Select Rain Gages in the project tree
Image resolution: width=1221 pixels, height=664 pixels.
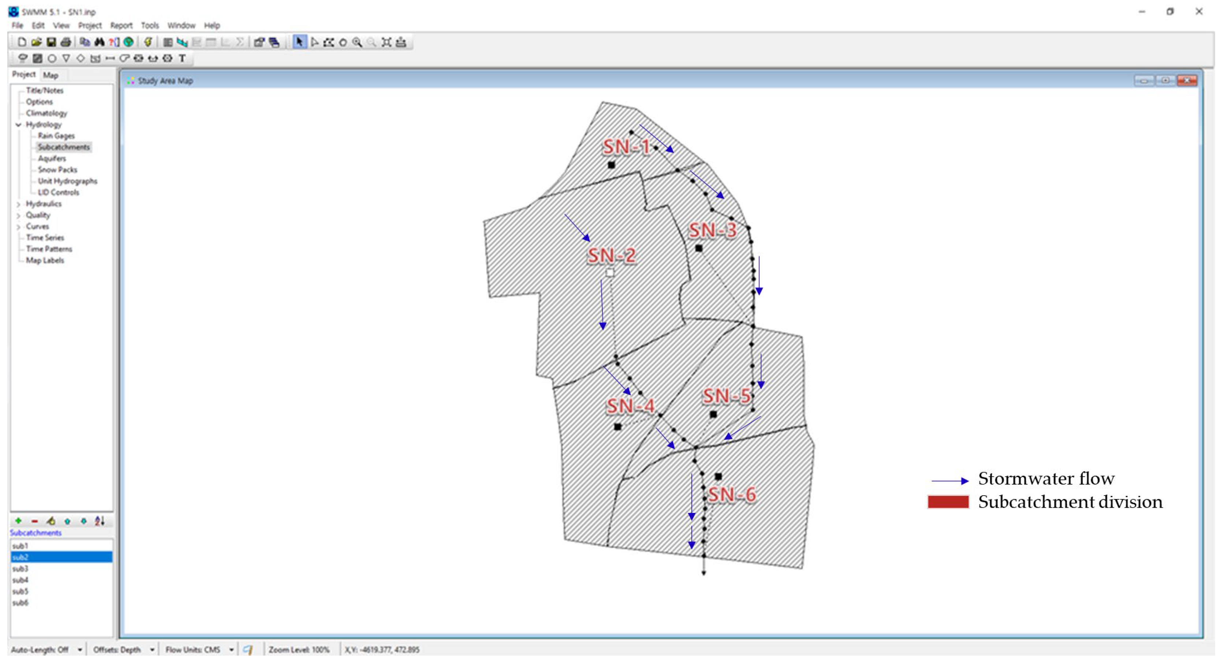56,136
